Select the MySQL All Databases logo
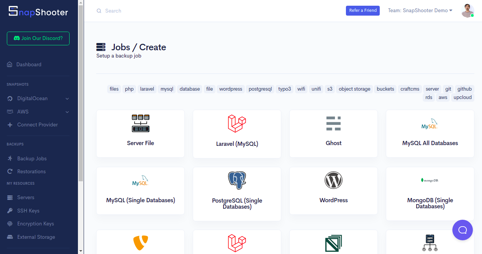Viewport: 482px width, 254px height. [x=430, y=124]
